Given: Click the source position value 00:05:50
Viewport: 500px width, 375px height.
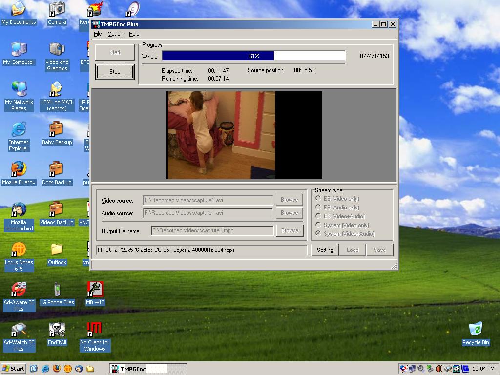Looking at the screenshot, I should pyautogui.click(x=304, y=70).
